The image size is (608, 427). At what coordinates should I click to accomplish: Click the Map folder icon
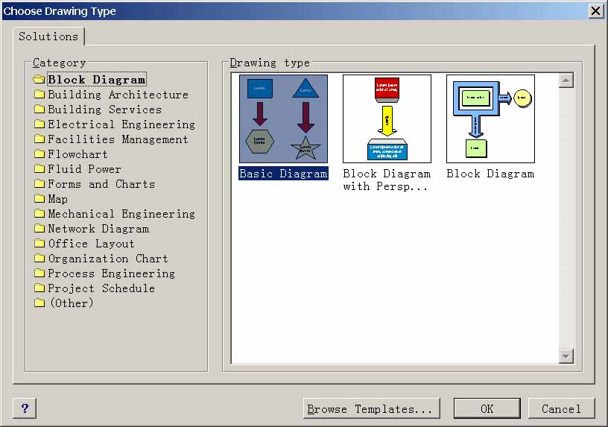[39, 199]
